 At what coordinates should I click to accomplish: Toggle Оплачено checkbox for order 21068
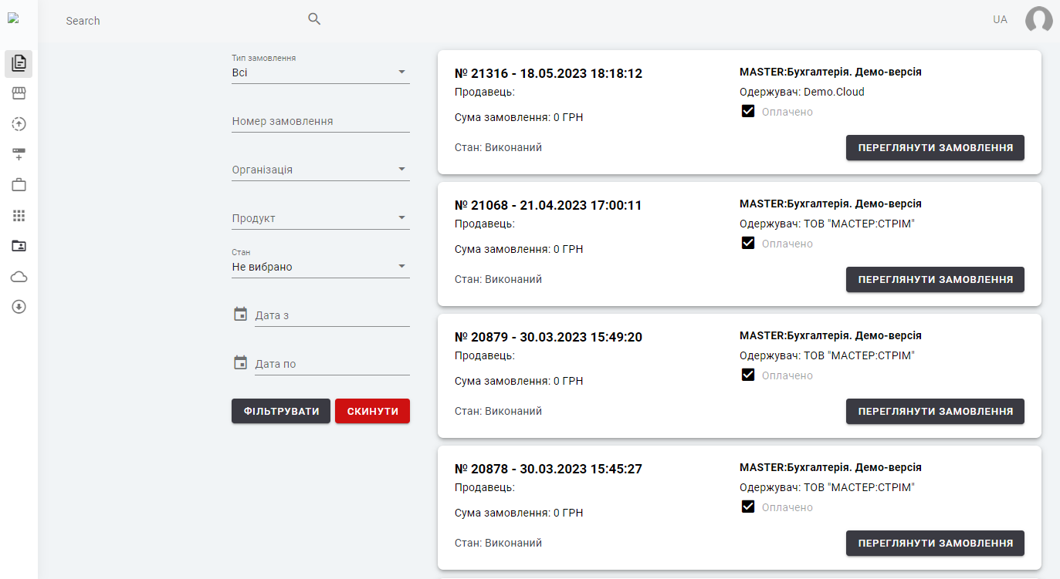[747, 243]
